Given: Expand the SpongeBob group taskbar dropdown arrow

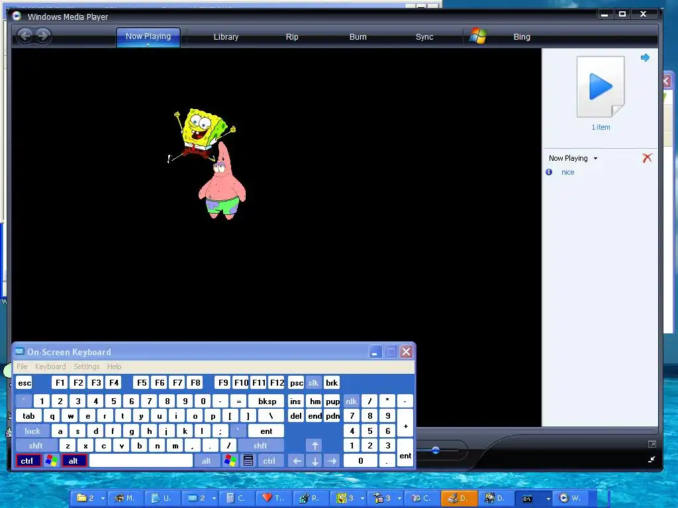Looking at the screenshot, I should click(362, 499).
